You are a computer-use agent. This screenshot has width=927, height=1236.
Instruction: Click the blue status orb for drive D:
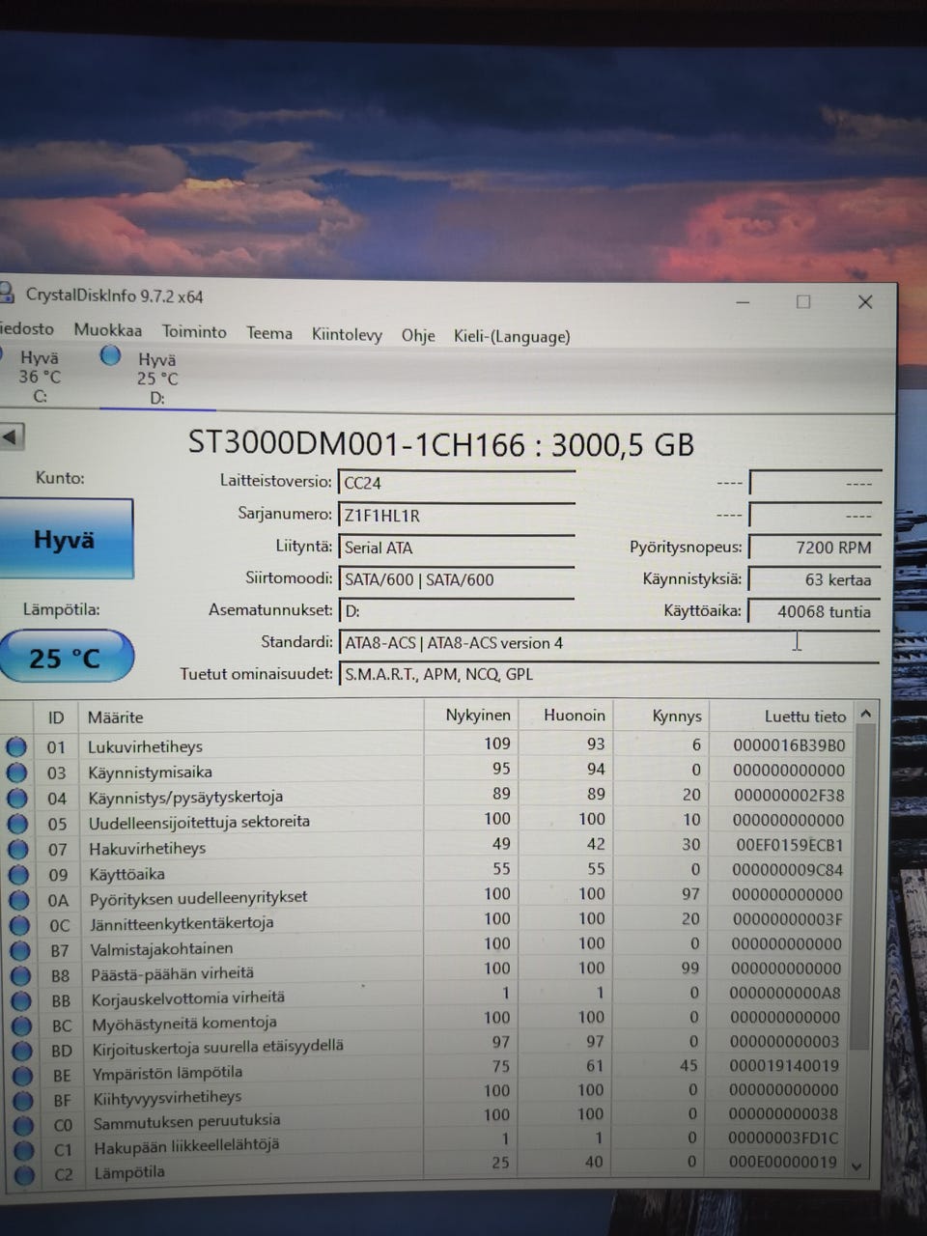point(111,356)
